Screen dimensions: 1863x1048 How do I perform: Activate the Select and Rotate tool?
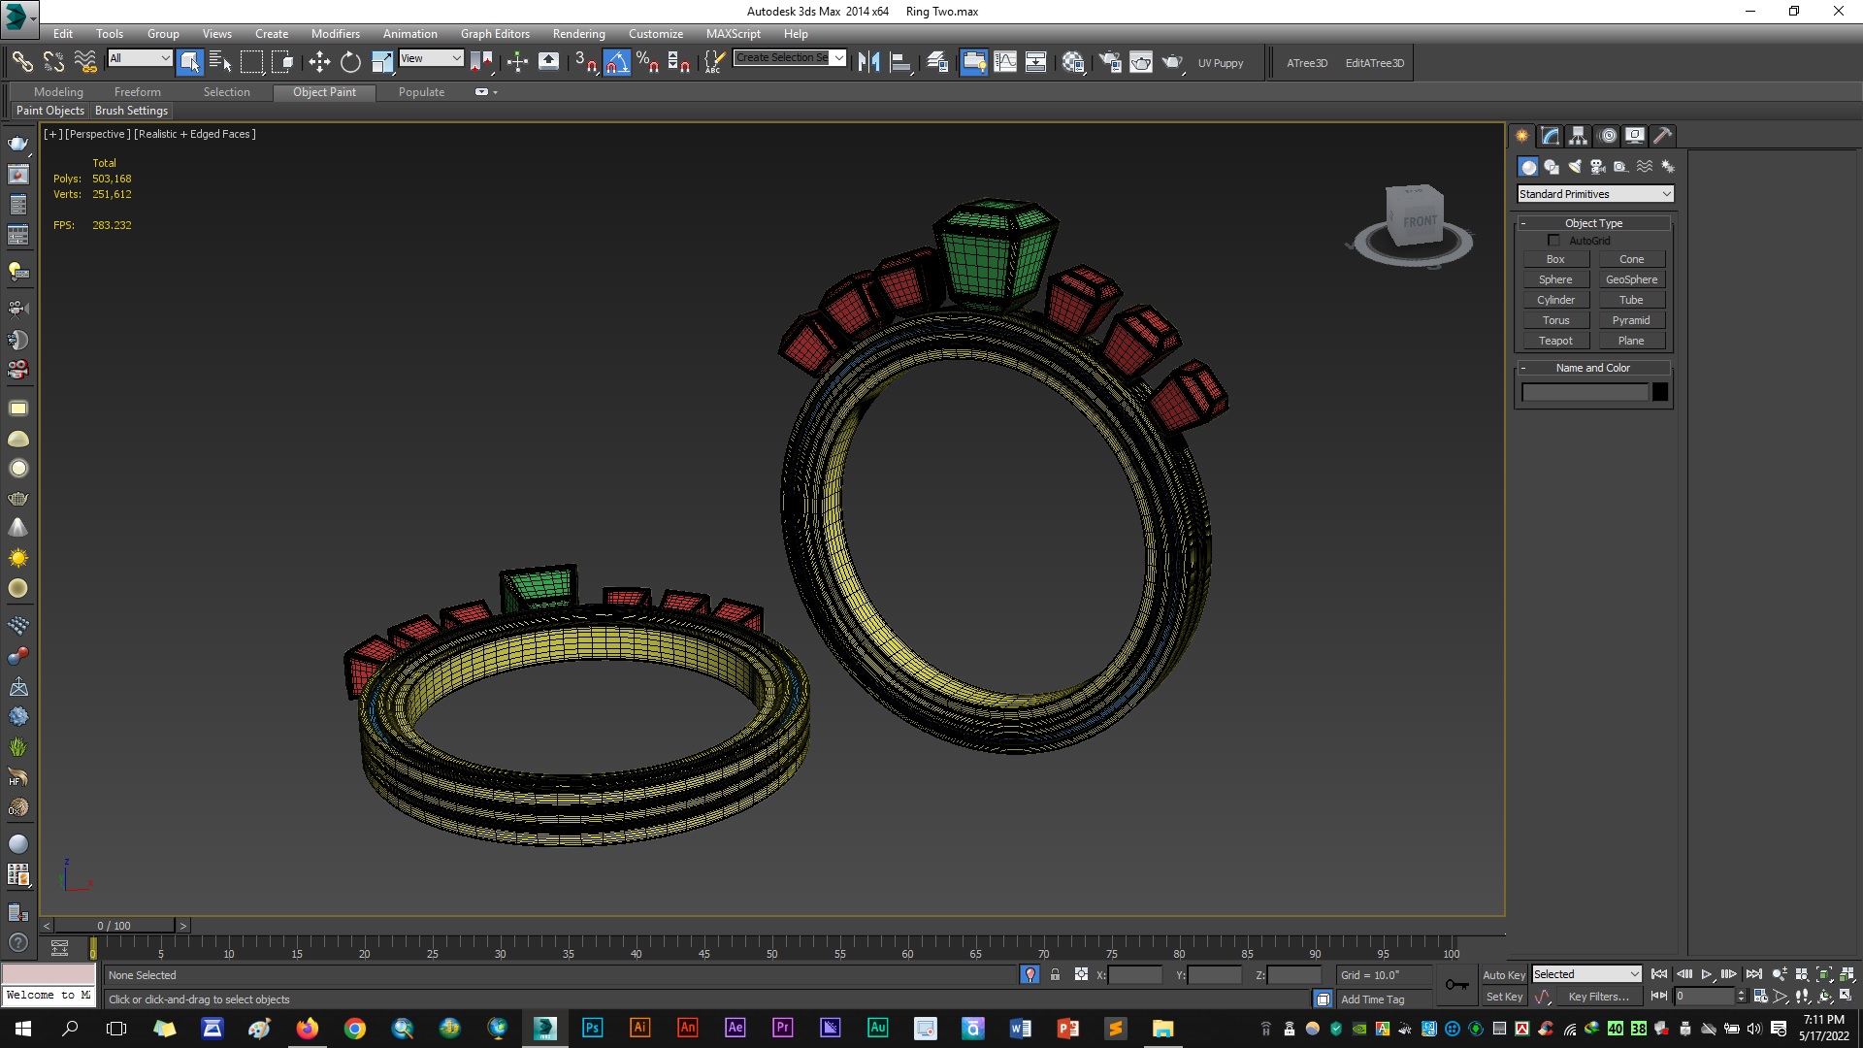pos(350,62)
